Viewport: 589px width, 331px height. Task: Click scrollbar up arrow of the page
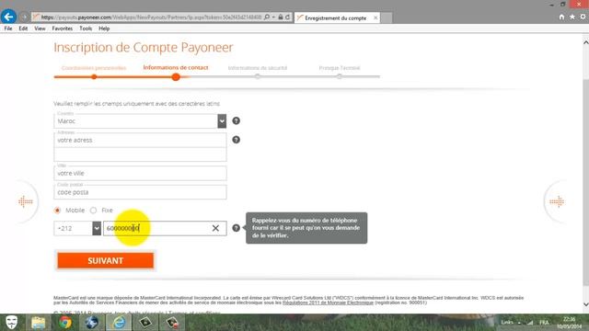(585, 42)
